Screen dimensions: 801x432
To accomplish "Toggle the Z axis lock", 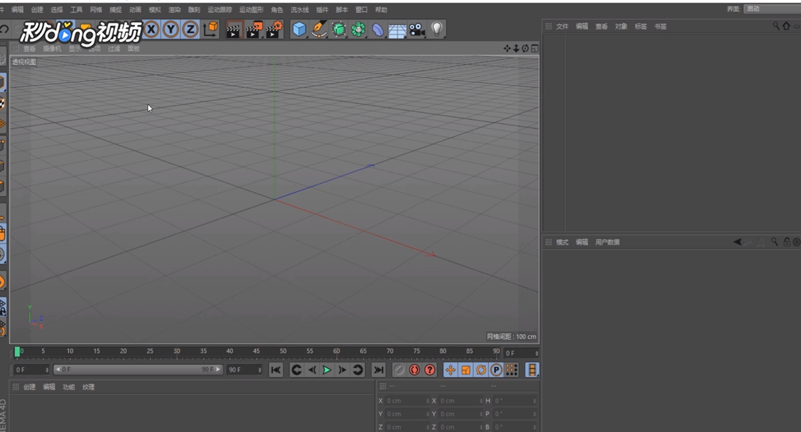I will click(x=190, y=29).
